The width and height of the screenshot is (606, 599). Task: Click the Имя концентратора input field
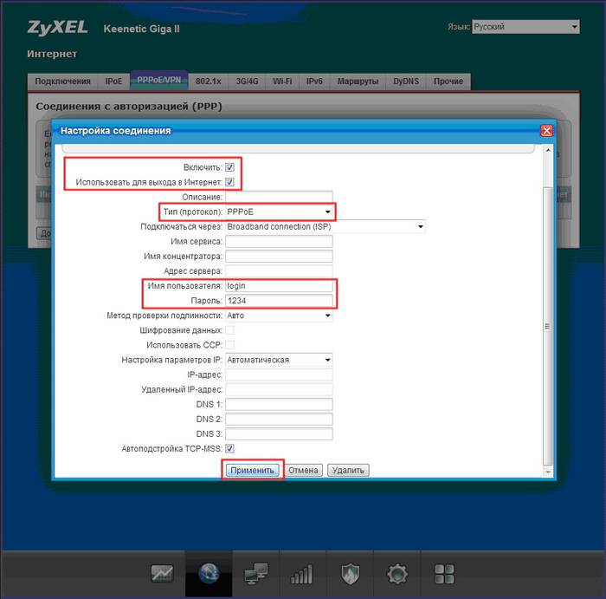click(x=279, y=257)
